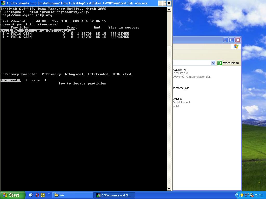This screenshot has height=199, width=266.
Task: Click the console vertical scrollbar thumb
Action: click(169, 29)
